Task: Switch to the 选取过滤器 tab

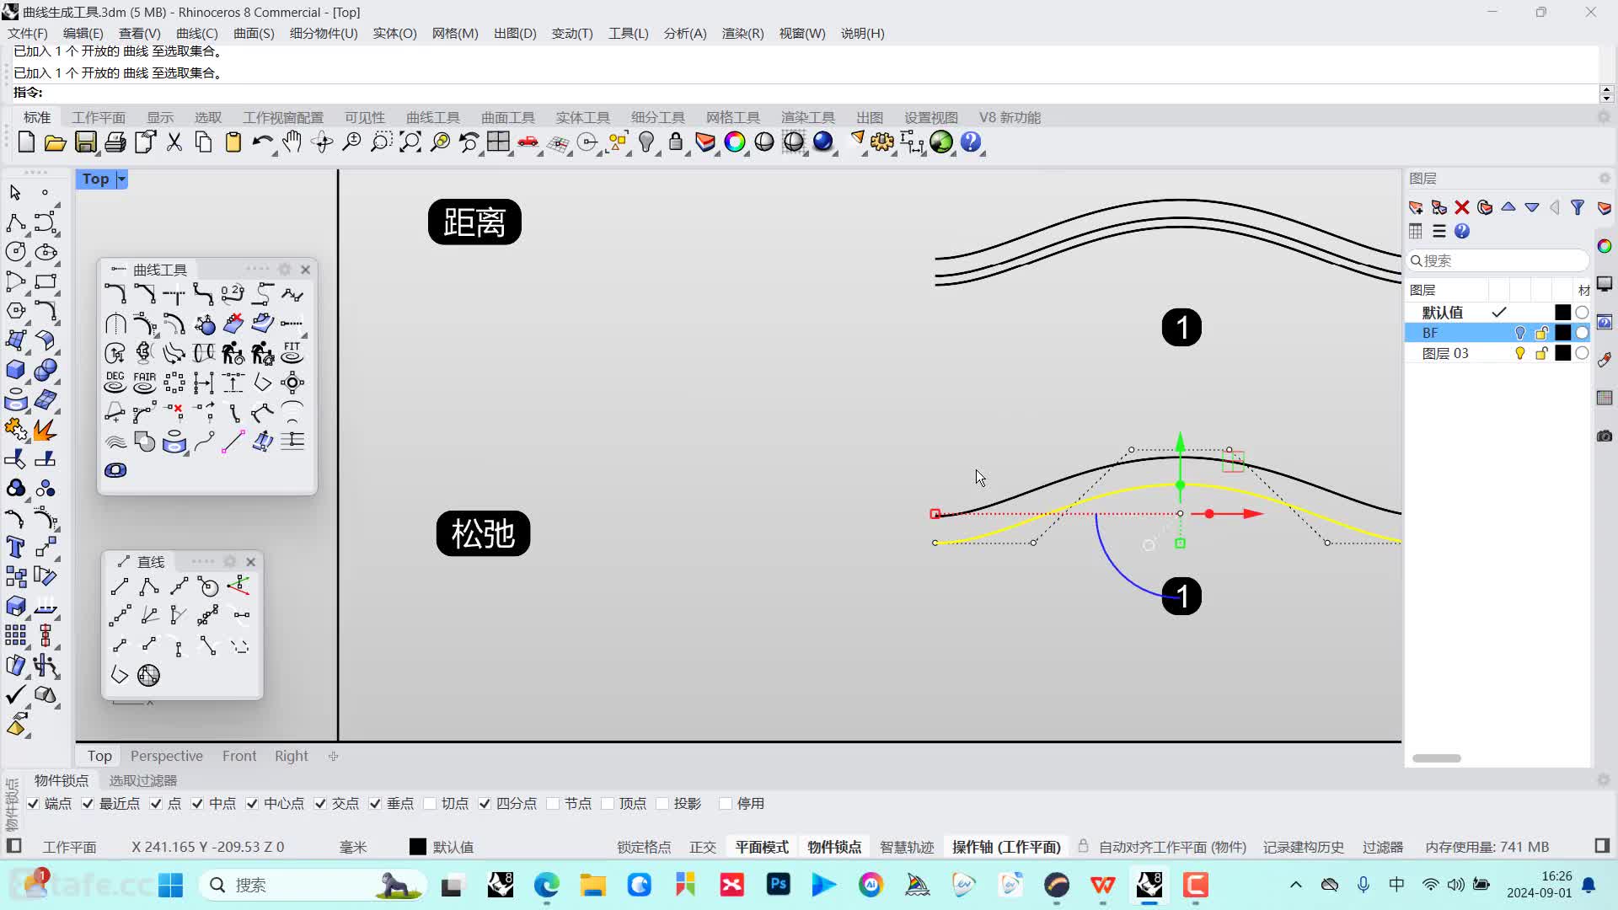Action: (143, 781)
